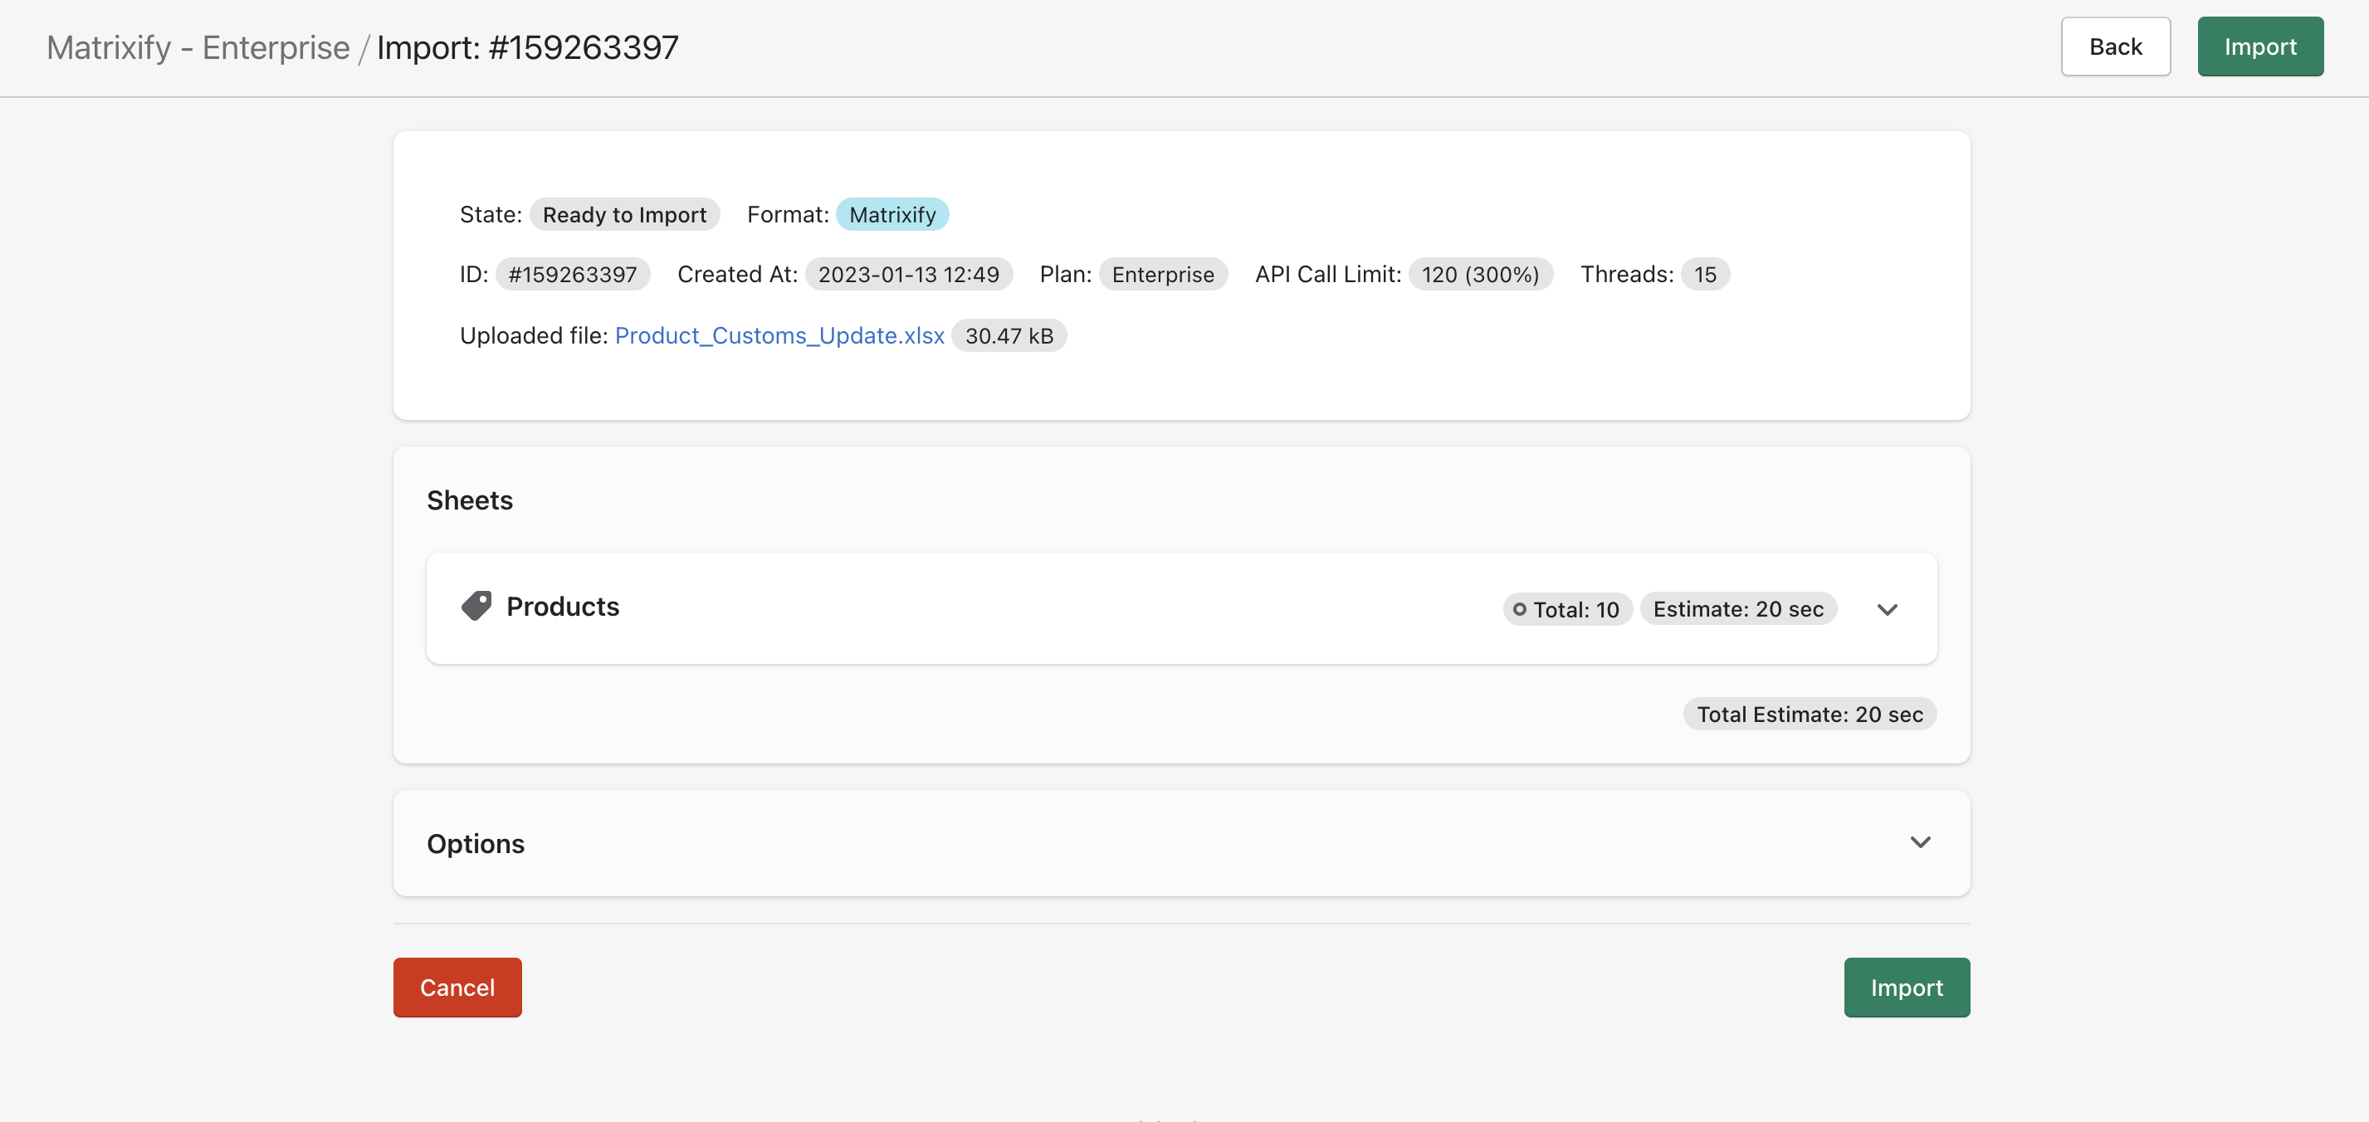Click the Ready to Import state badge
Screen dimensions: 2369x1122
624,214
